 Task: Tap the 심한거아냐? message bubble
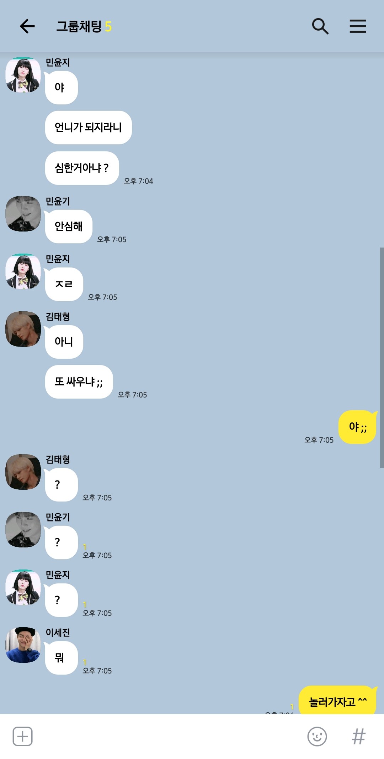82,168
